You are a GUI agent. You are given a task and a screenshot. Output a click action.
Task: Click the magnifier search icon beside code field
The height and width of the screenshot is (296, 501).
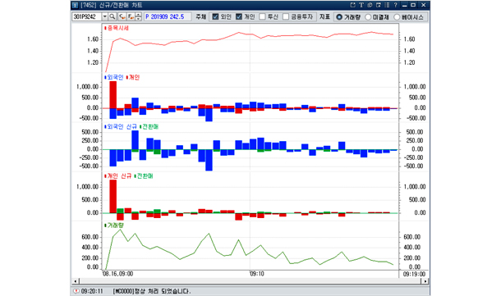113,16
